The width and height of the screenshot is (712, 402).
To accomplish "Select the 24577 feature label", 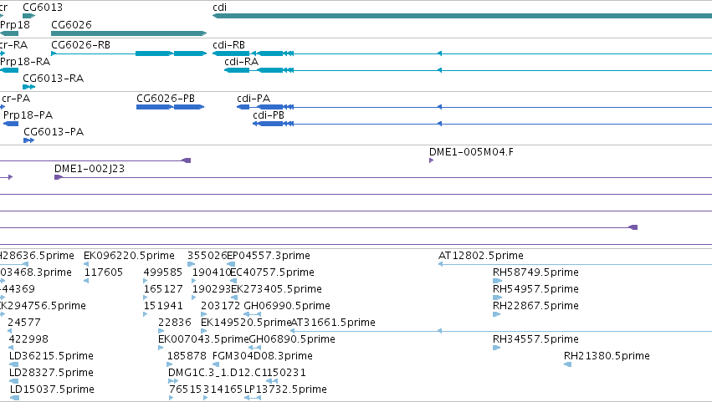I will tap(24, 323).
